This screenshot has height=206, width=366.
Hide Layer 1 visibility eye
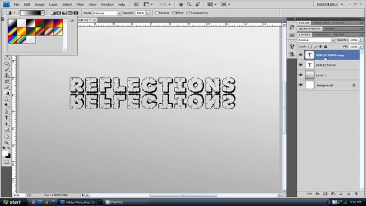(x=301, y=75)
